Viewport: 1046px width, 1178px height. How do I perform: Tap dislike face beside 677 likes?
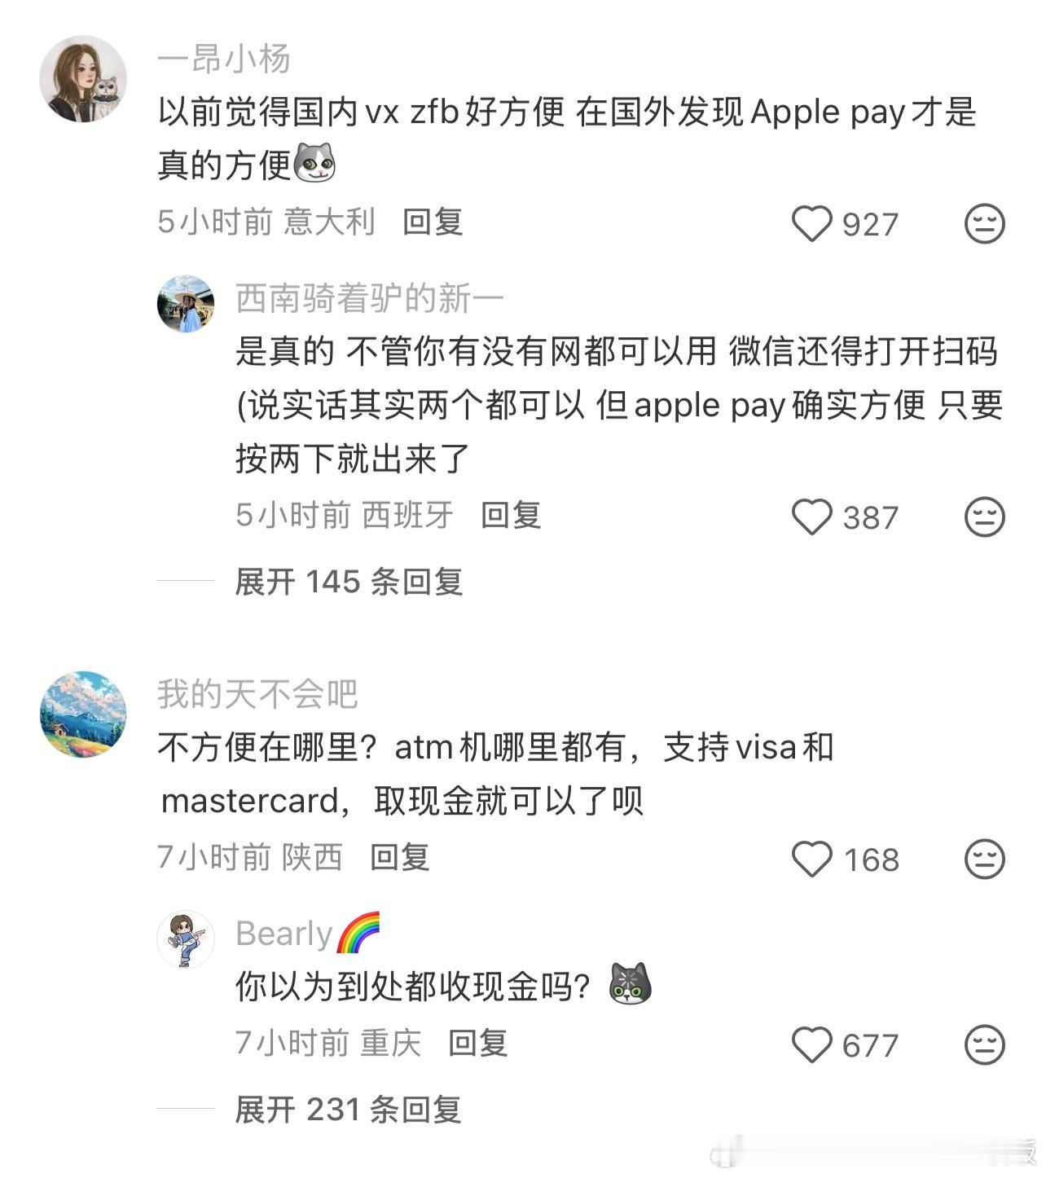coord(984,1045)
